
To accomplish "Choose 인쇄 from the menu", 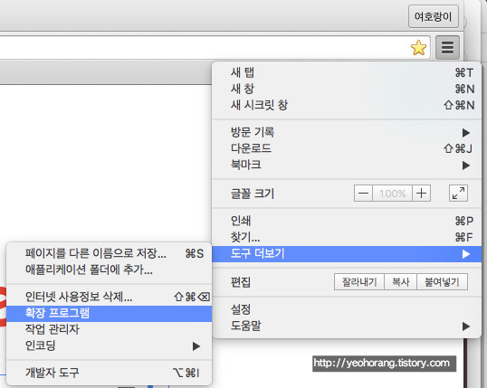I will pyautogui.click(x=347, y=221).
